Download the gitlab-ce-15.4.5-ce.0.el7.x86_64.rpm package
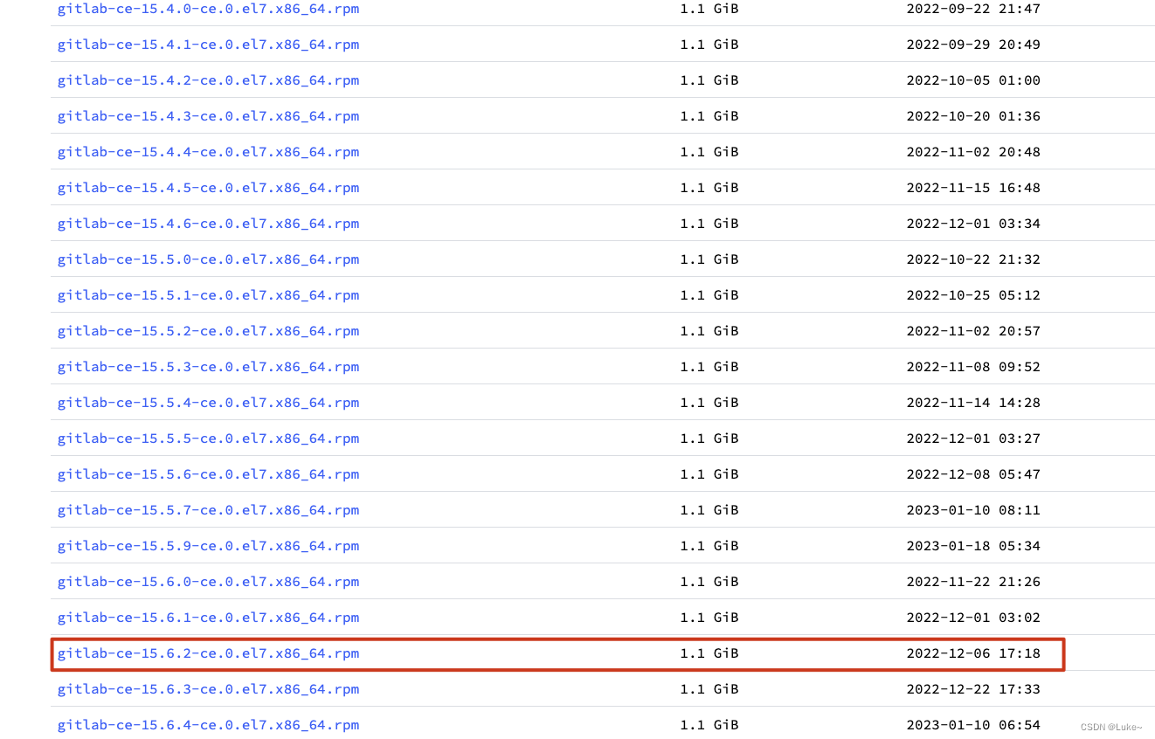This screenshot has height=739, width=1155. click(208, 188)
